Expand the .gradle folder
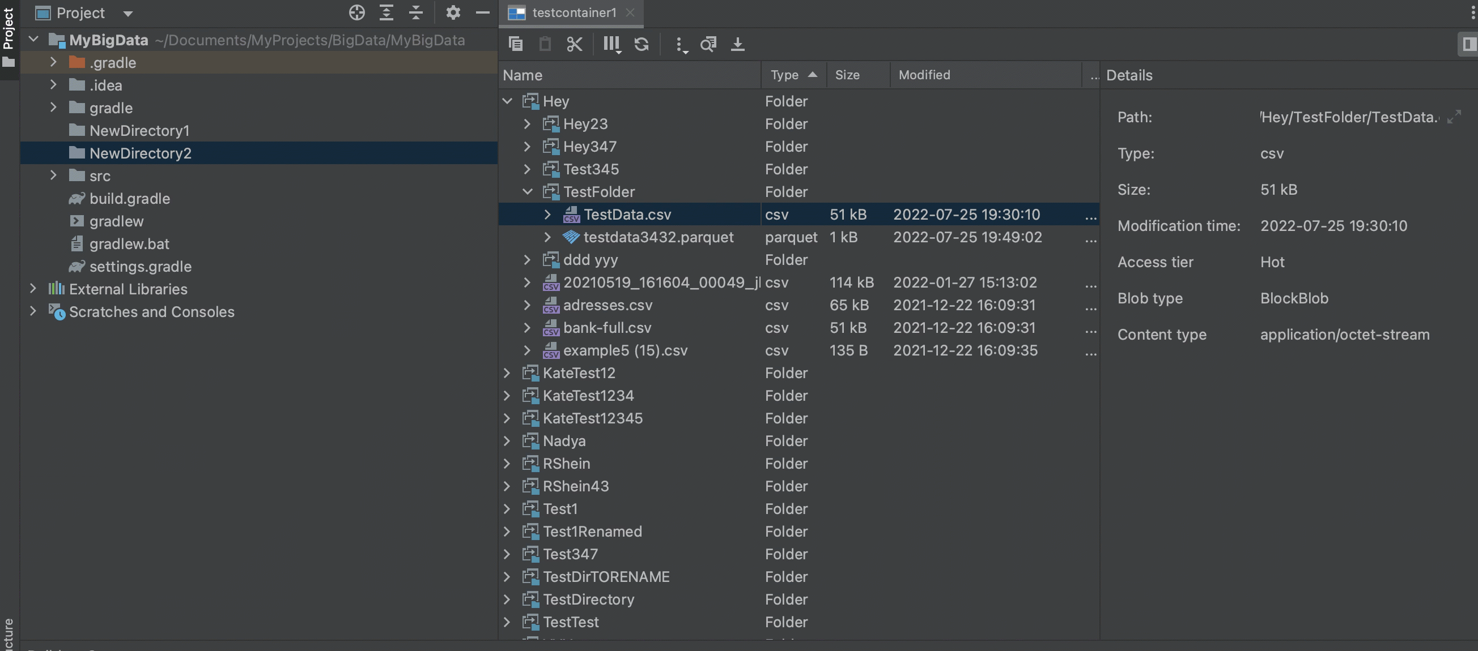Viewport: 1478px width, 651px height. (53, 62)
